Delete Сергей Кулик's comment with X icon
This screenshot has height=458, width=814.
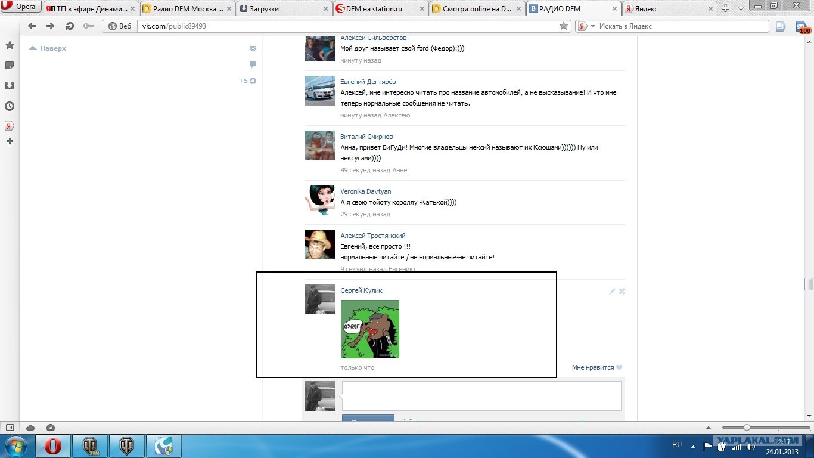click(622, 291)
